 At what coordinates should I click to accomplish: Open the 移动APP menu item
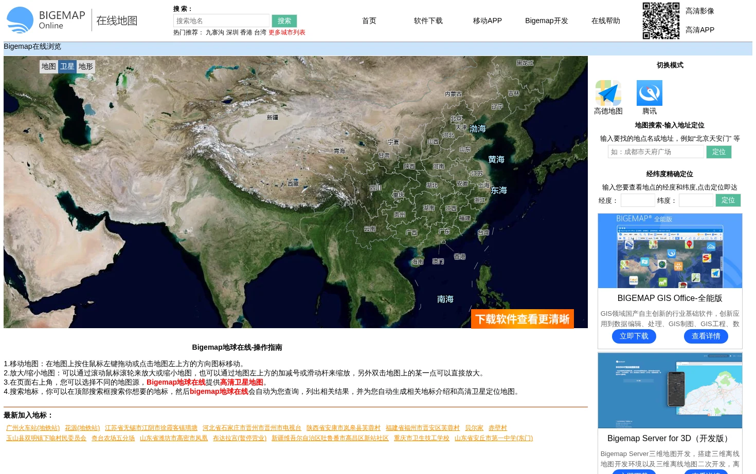click(488, 21)
